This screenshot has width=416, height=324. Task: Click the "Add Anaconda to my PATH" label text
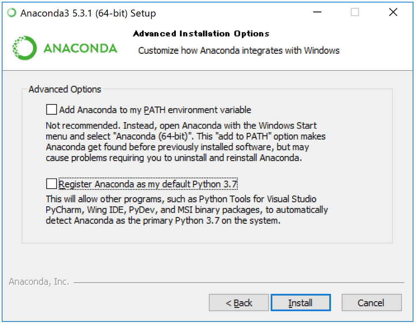(x=155, y=110)
